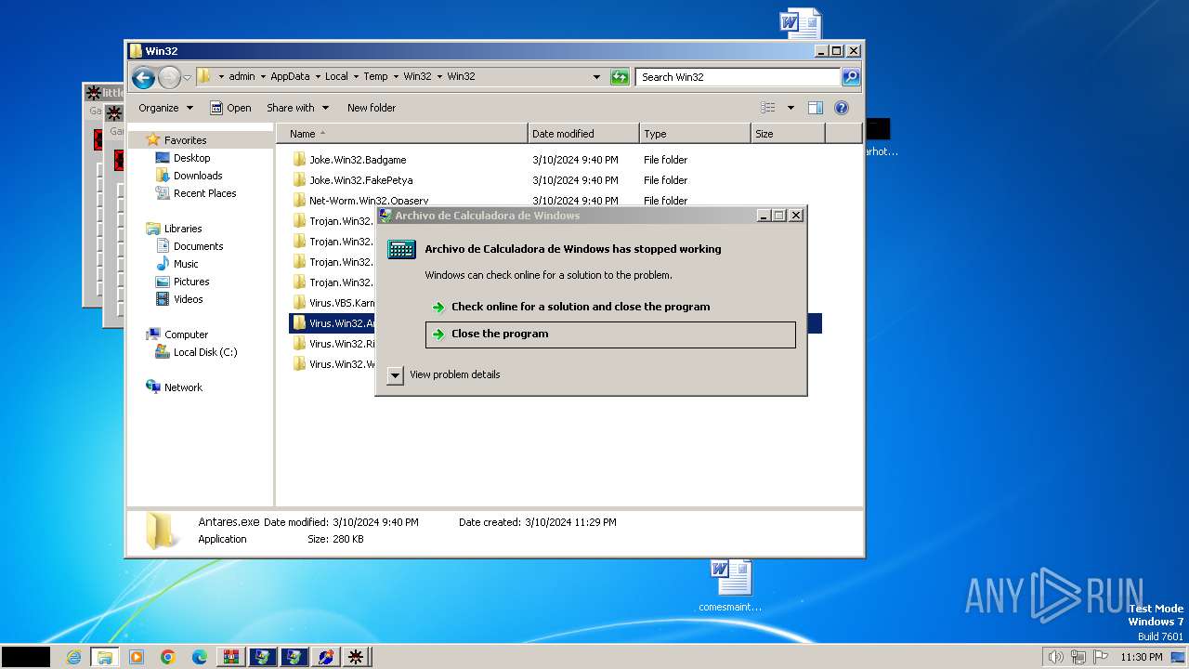Viewport: 1189px width, 669px height.
Task: Select the Virus.VBS.Karn folder icon
Action: pyautogui.click(x=299, y=303)
